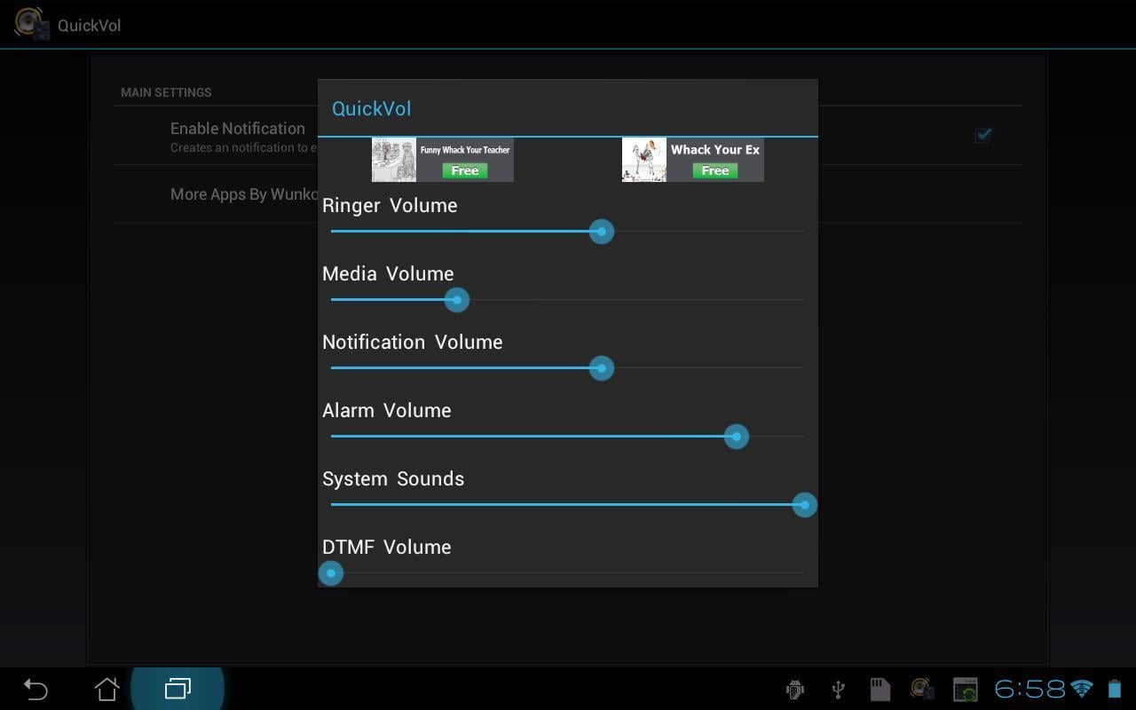
Task: Click the Alarm Volume slider handle
Action: [x=737, y=437]
